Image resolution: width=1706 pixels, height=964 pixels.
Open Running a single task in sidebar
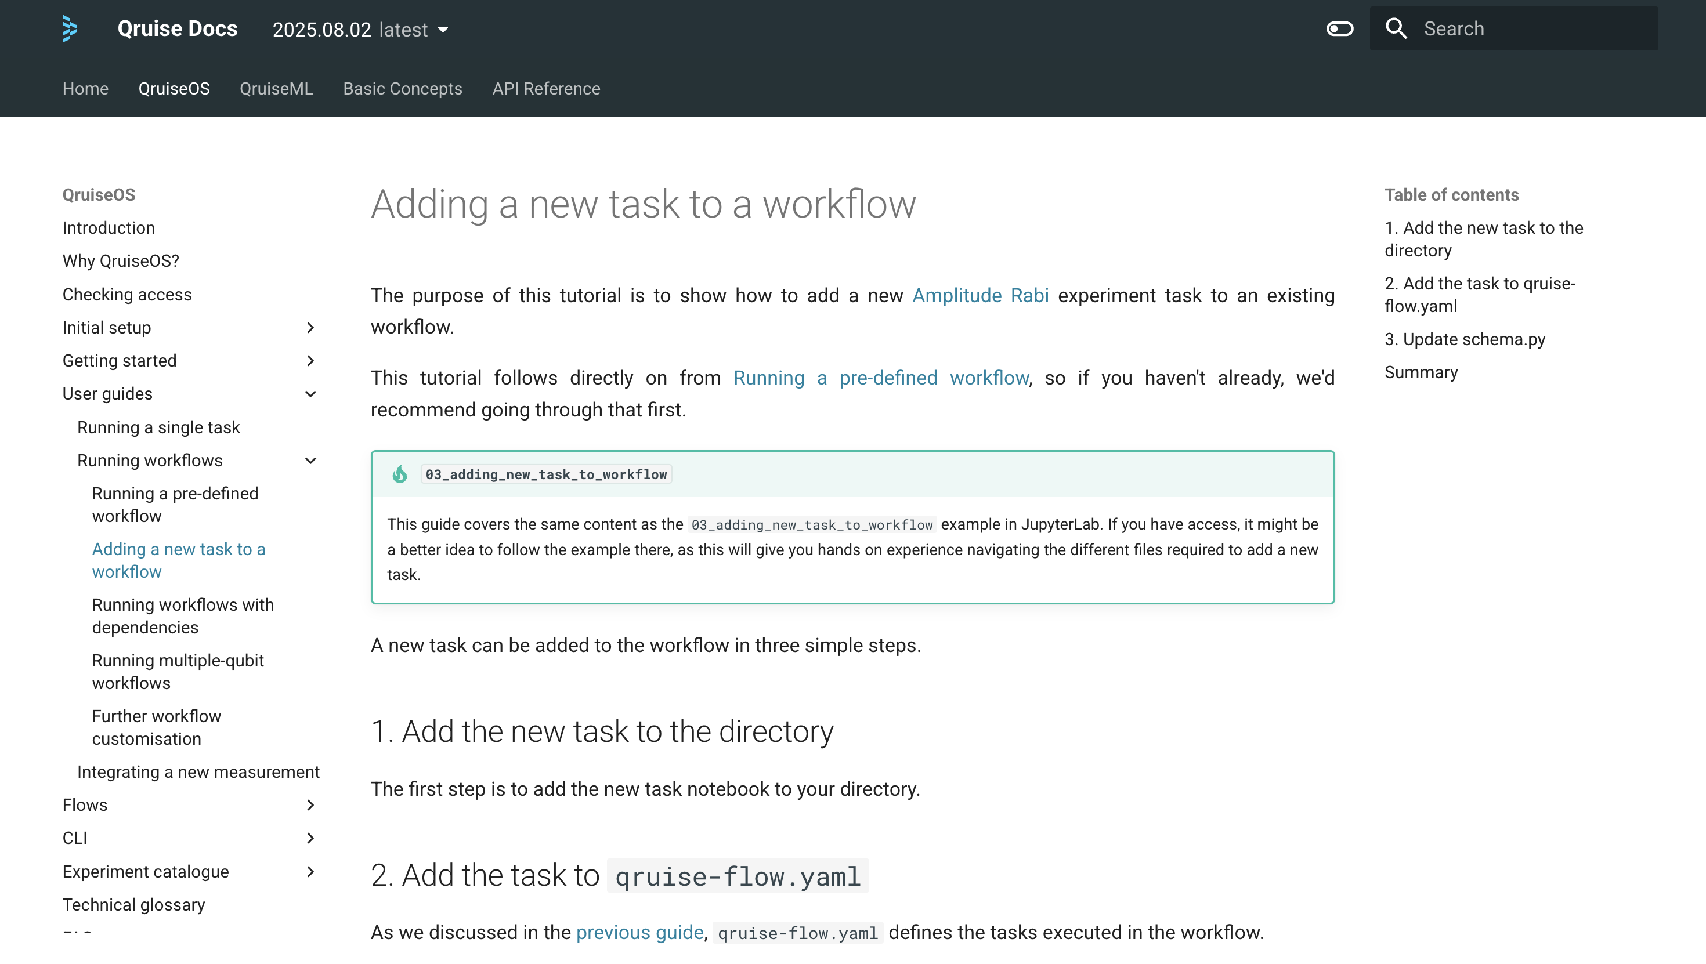pos(158,427)
